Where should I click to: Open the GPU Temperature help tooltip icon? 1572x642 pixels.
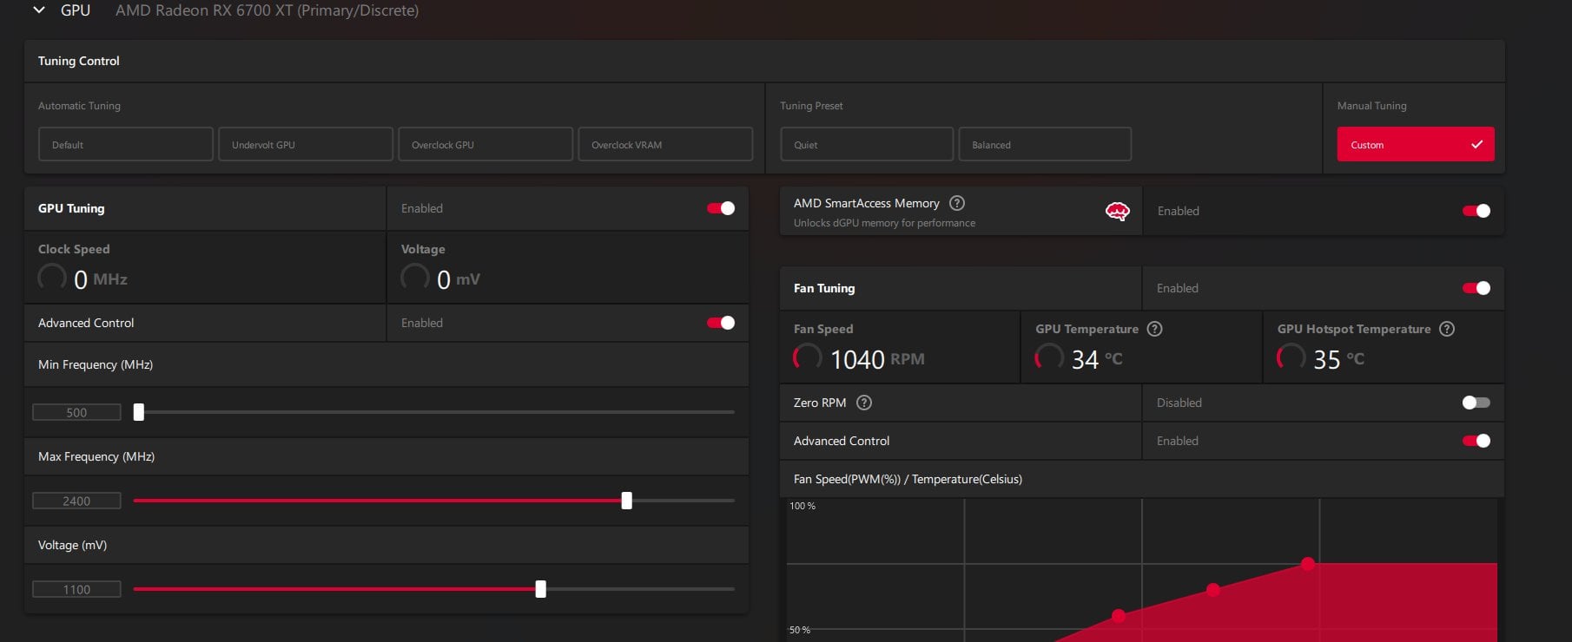(x=1155, y=329)
